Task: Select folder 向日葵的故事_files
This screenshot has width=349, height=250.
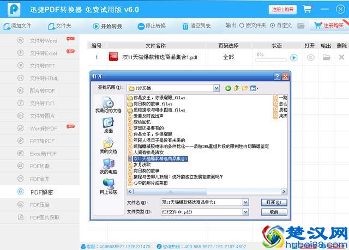Action: tap(150, 104)
